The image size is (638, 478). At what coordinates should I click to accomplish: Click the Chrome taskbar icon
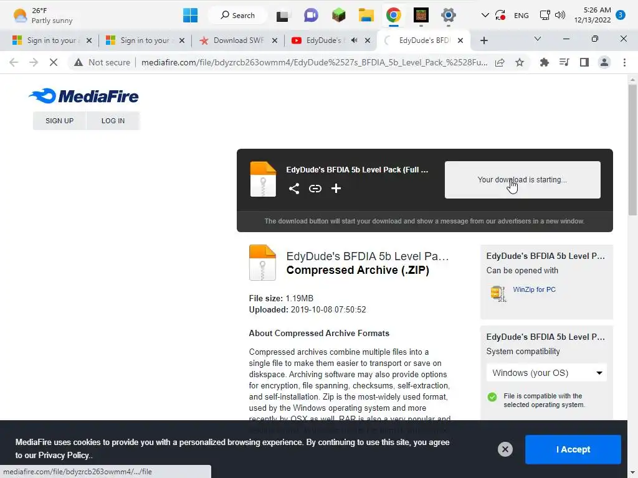tap(394, 16)
